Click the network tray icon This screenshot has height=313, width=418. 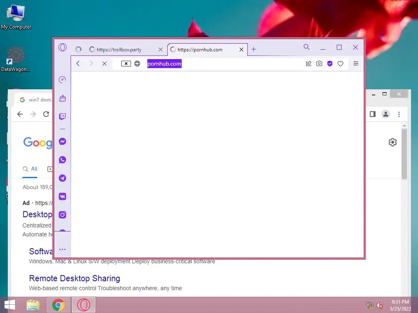click(x=370, y=305)
